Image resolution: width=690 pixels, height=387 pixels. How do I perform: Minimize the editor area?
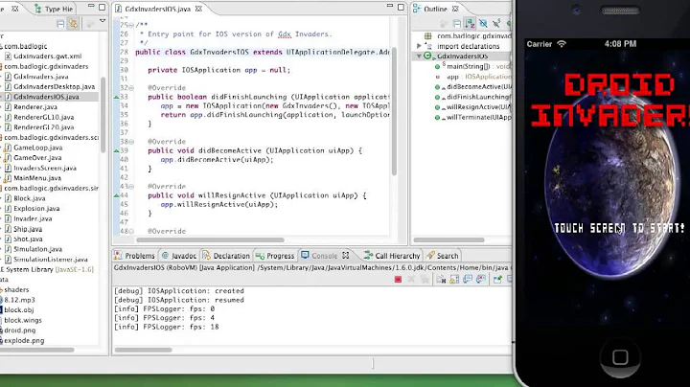[x=390, y=6]
